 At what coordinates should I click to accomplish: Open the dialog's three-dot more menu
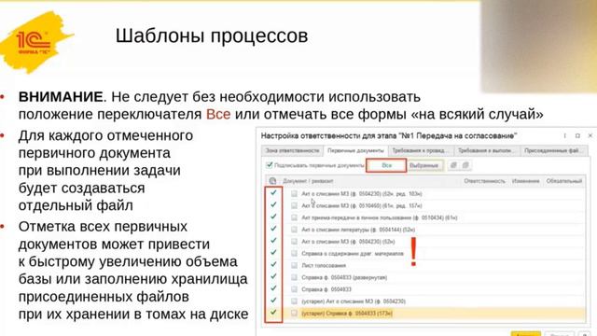[x=564, y=135]
